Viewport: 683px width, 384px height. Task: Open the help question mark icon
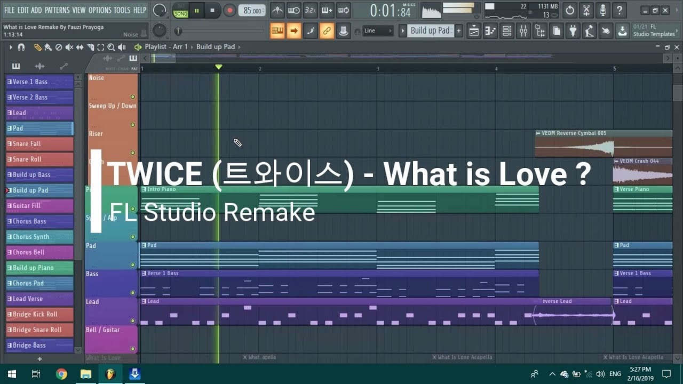(618, 10)
